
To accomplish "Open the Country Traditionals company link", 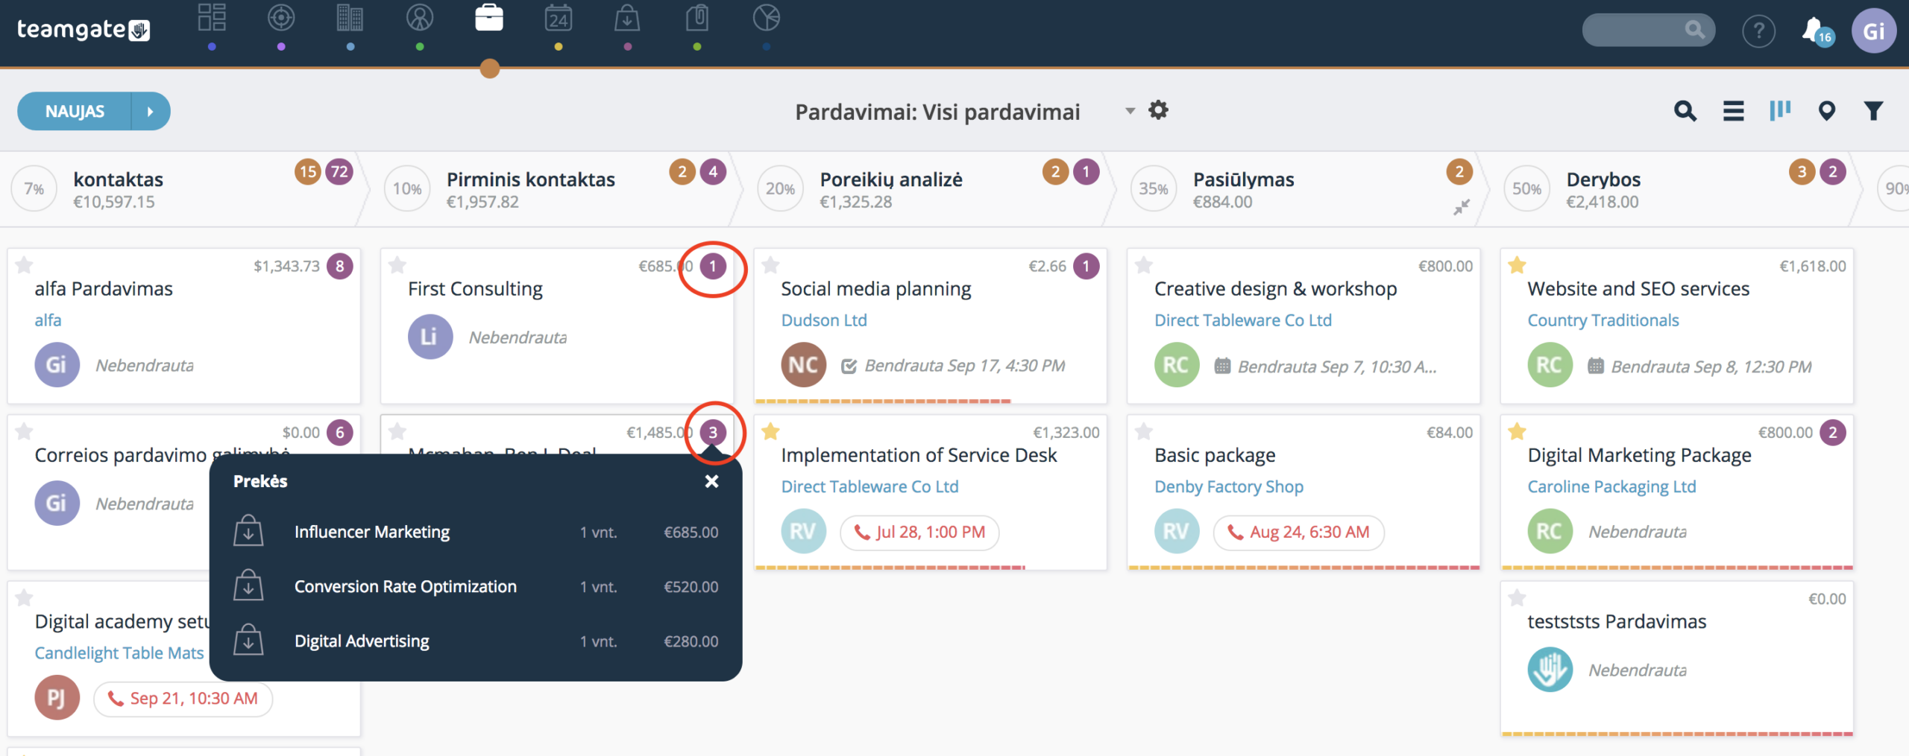I will 1603,320.
